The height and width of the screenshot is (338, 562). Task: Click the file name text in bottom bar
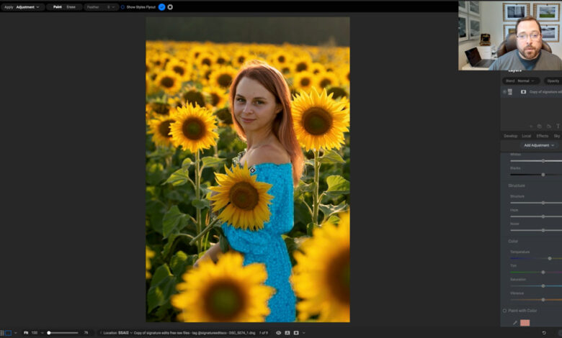pyautogui.click(x=195, y=333)
